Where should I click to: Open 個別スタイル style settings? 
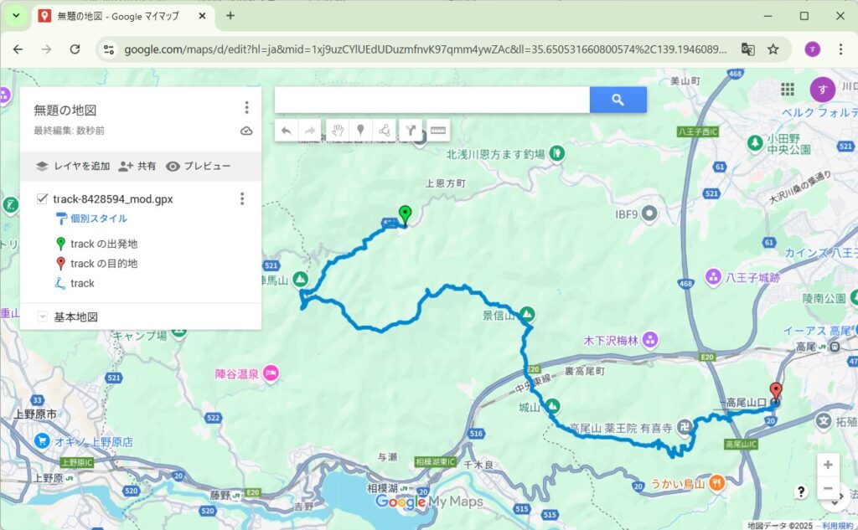tap(91, 219)
